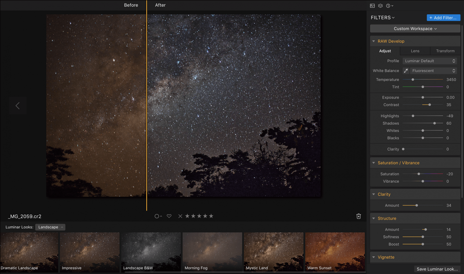
Task: Click Save Luminar Look
Action: pos(437,269)
